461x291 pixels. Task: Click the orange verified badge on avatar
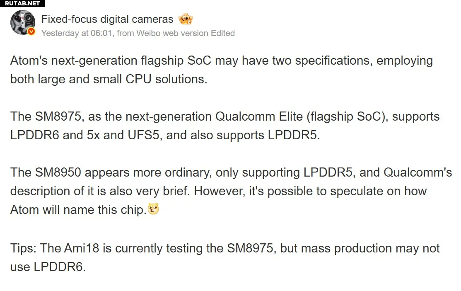click(x=31, y=32)
